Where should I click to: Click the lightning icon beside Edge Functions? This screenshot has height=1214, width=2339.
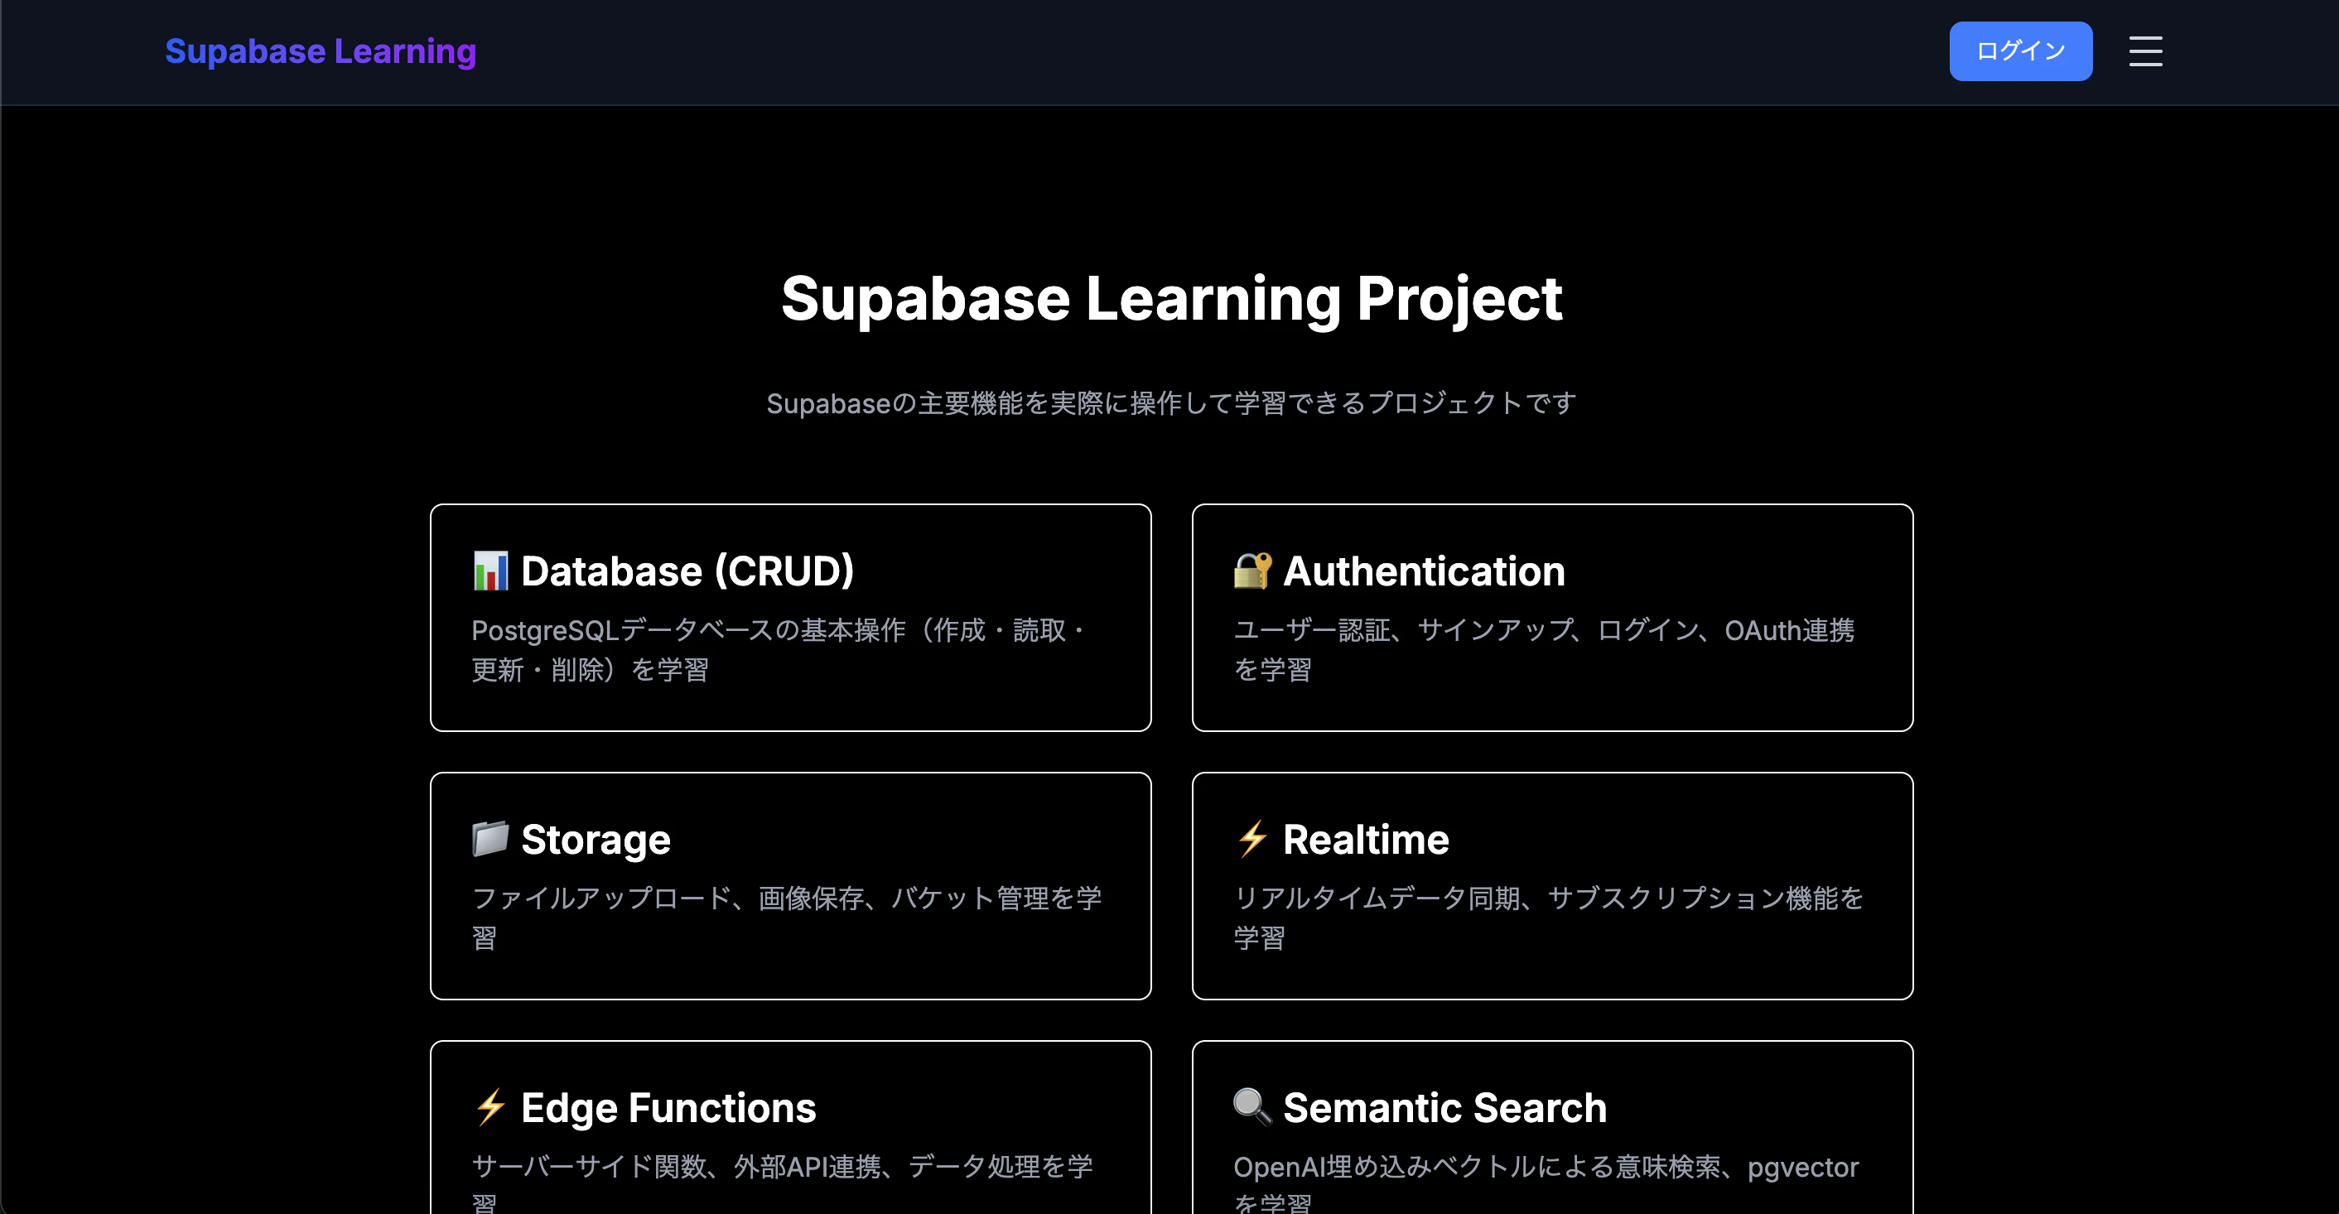[x=490, y=1107]
